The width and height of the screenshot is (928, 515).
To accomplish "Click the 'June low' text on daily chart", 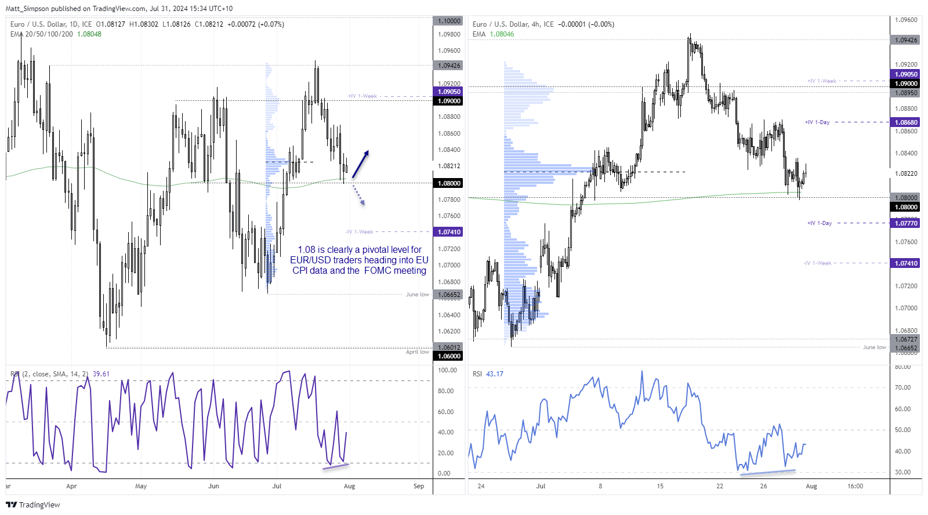I will [418, 295].
